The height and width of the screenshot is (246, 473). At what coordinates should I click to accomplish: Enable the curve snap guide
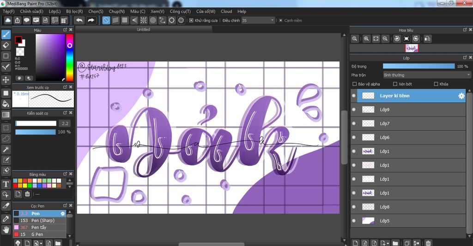(x=162, y=20)
